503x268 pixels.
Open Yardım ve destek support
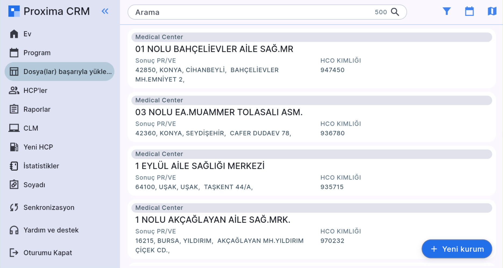pos(51,230)
